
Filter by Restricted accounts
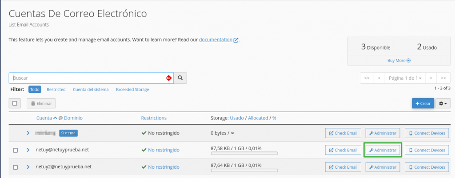(56, 89)
